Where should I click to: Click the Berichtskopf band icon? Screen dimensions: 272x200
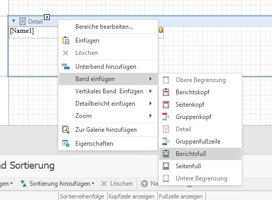tap(166, 92)
